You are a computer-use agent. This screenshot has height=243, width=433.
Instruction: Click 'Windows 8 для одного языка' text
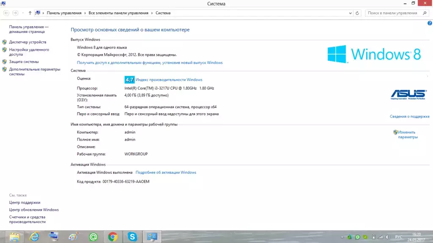pyautogui.click(x=101, y=47)
